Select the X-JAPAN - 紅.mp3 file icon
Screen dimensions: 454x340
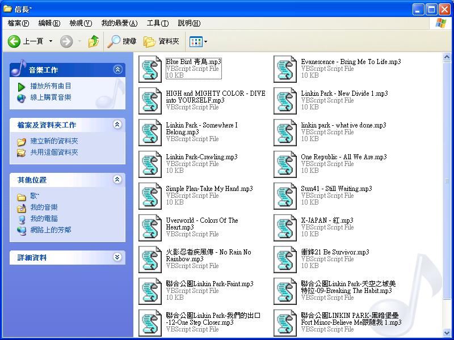pos(285,227)
